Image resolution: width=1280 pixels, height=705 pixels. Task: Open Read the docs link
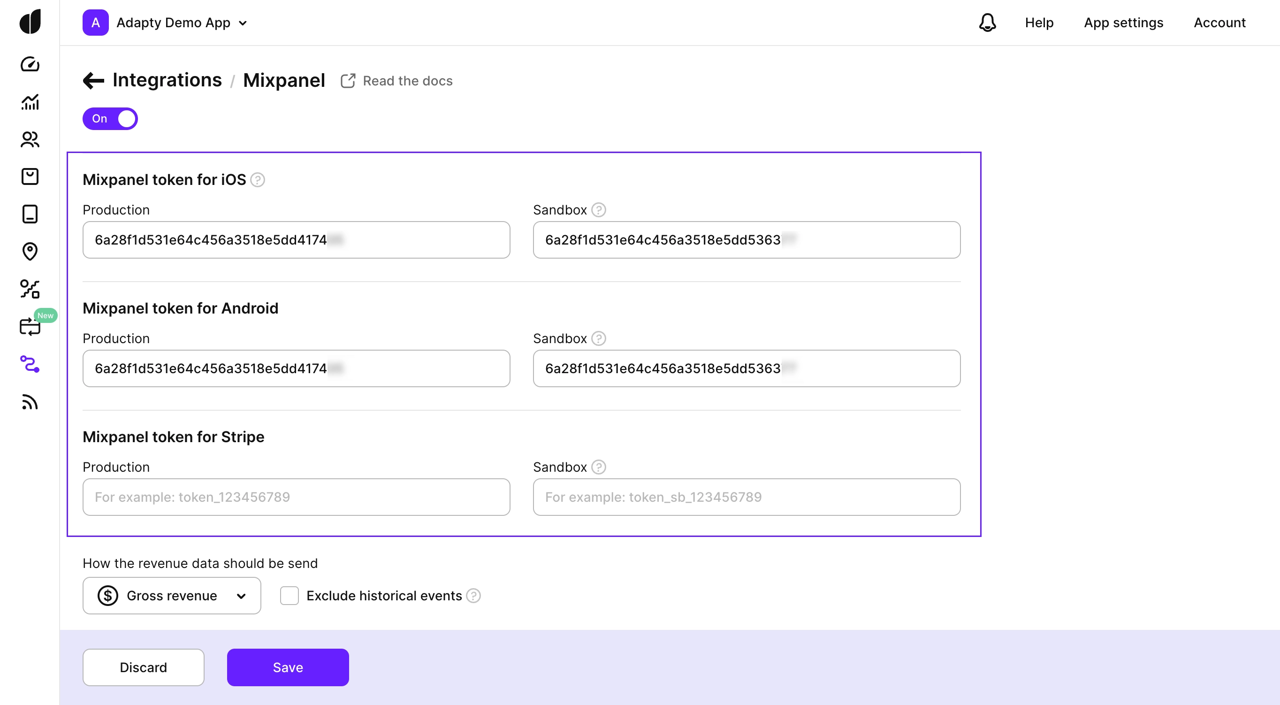396,81
